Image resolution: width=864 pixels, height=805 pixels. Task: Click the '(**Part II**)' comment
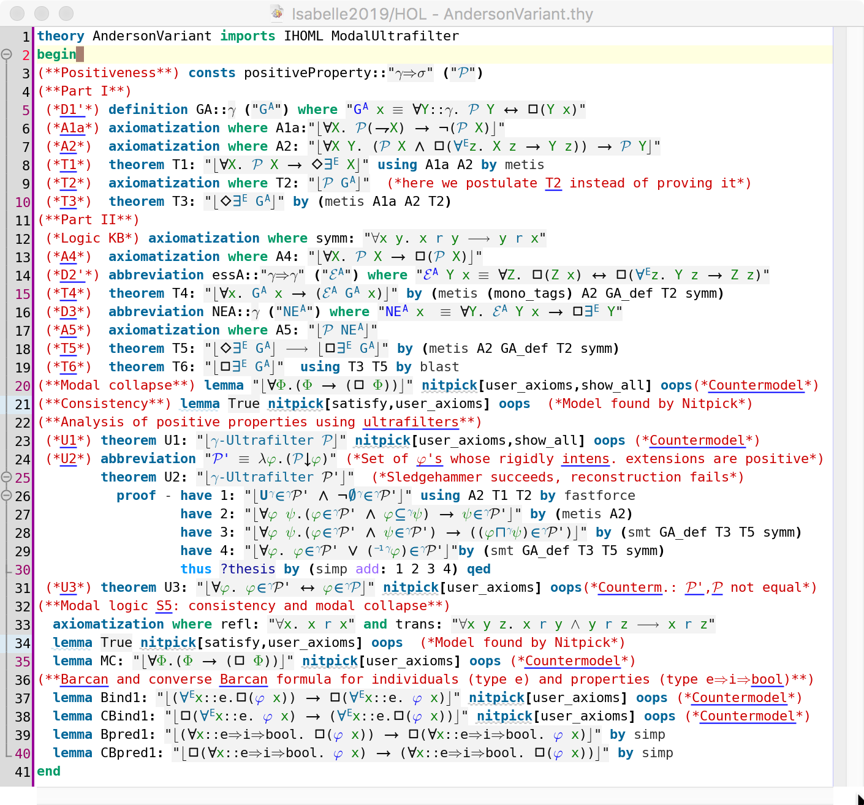pyautogui.click(x=88, y=220)
